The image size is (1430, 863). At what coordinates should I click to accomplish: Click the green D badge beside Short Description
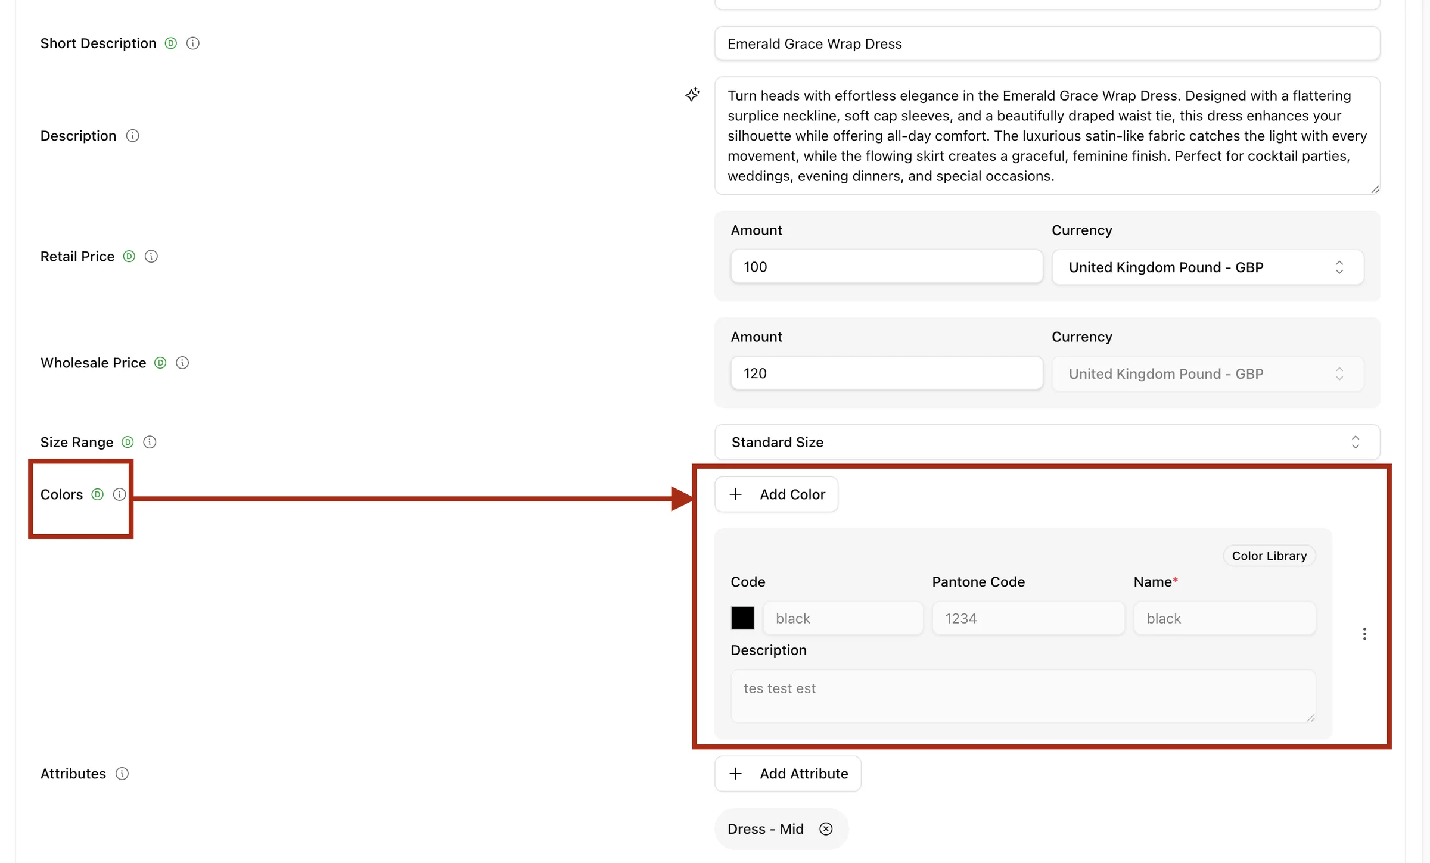[x=171, y=43]
